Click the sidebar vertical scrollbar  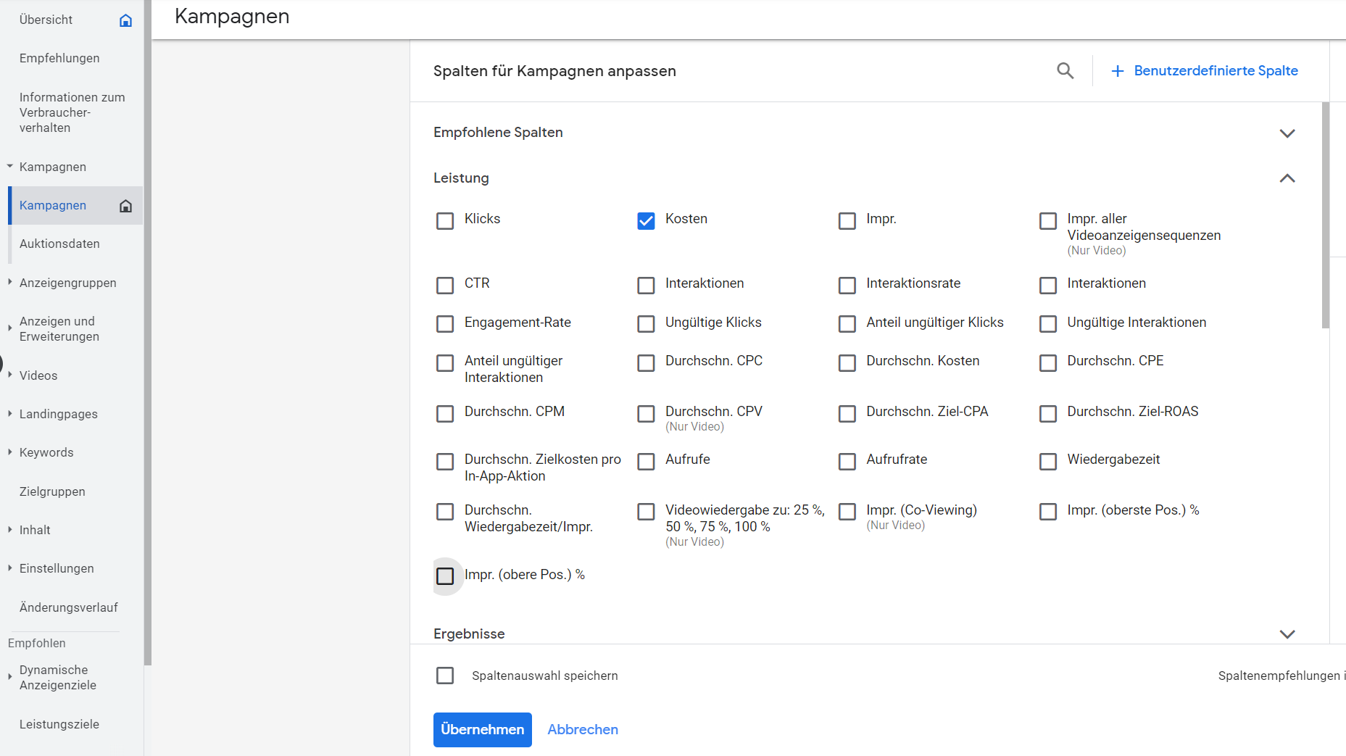tap(148, 333)
